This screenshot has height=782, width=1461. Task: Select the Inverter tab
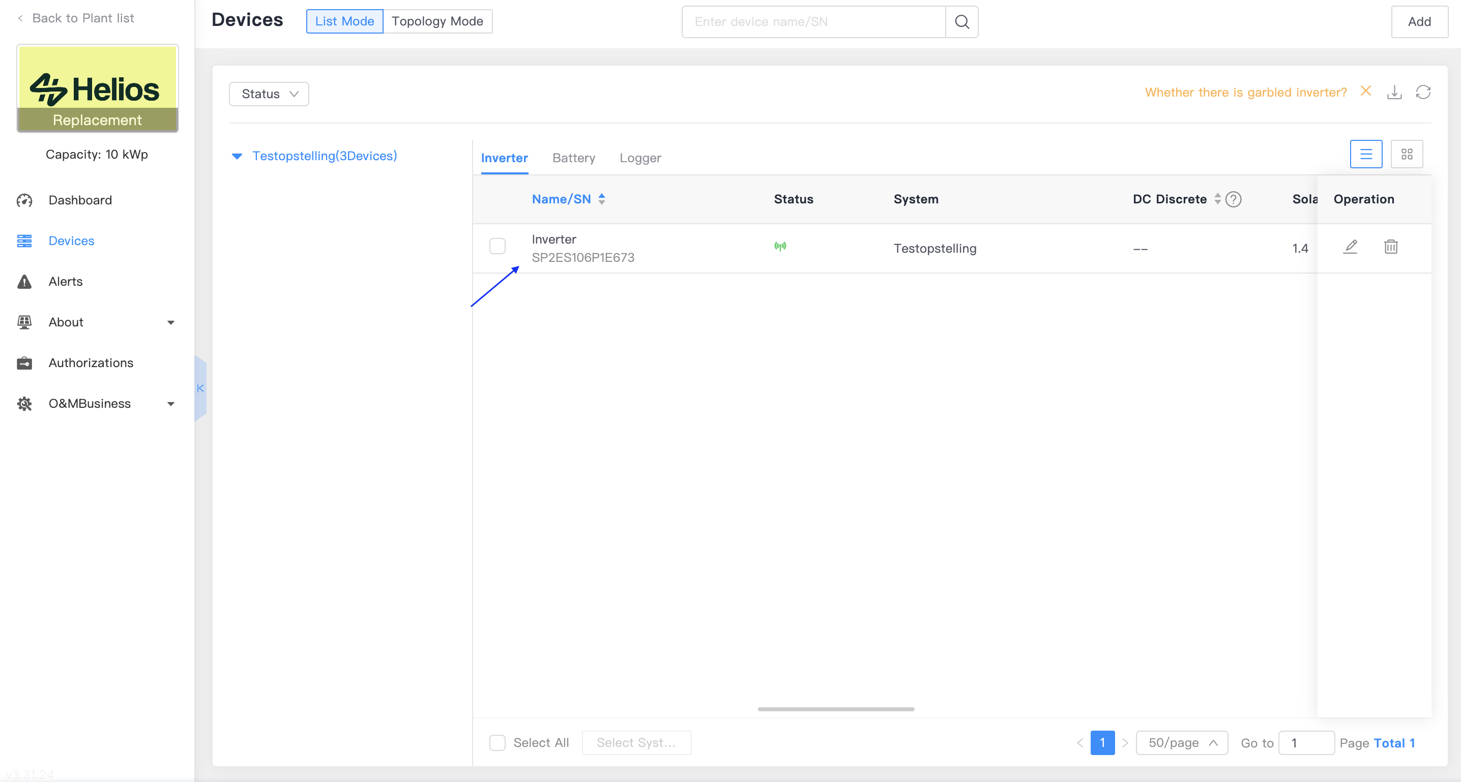pos(504,158)
